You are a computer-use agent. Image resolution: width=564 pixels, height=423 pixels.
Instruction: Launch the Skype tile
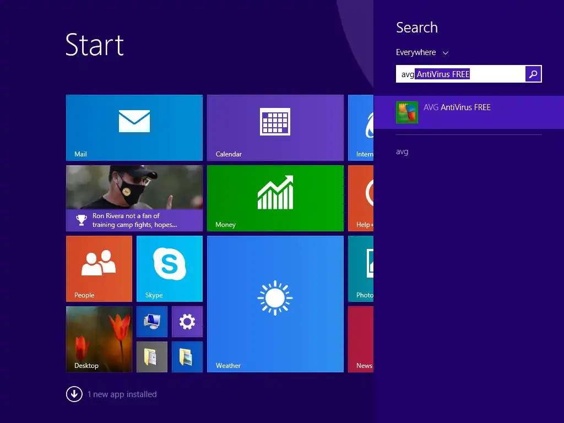tap(170, 269)
